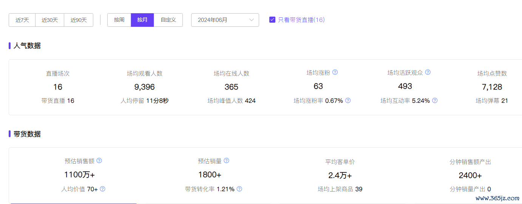The image size is (522, 204).
Task: Click help icon next to 场均涨粉
Action: (335, 72)
